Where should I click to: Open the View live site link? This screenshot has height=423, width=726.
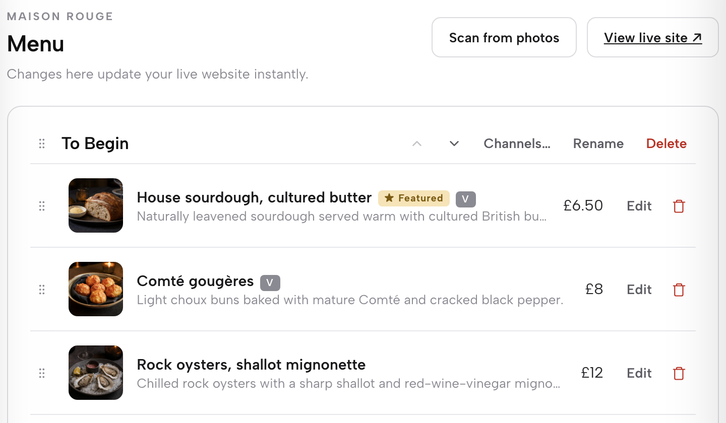653,38
